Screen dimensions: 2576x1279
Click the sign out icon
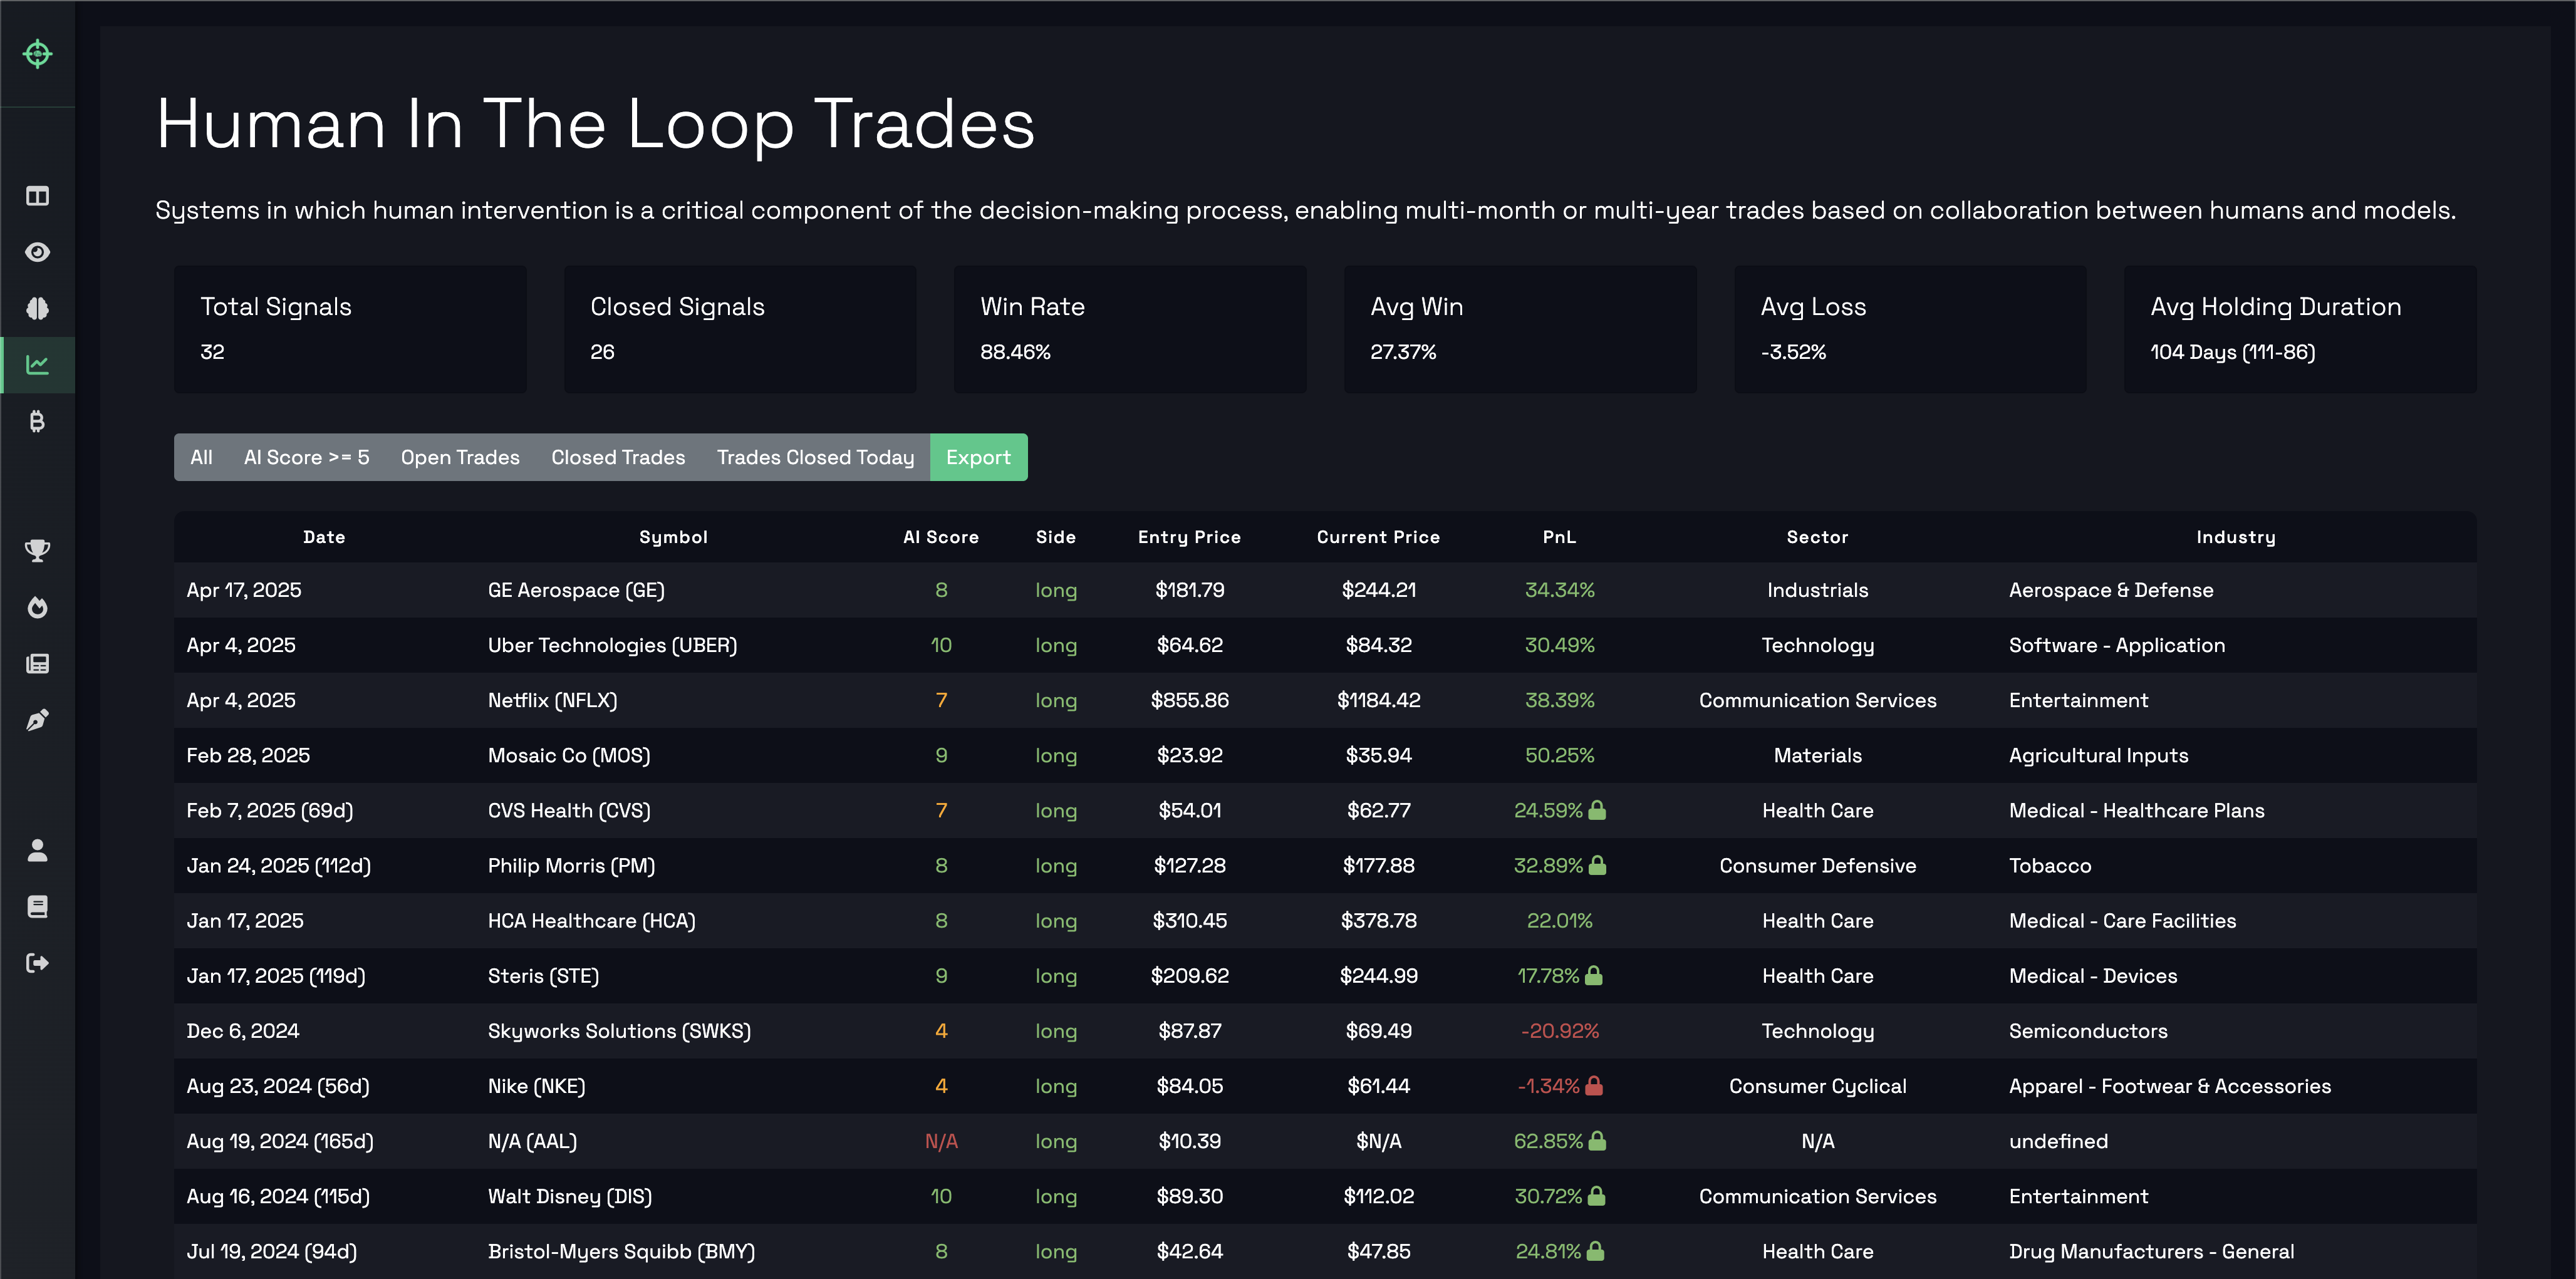[37, 963]
